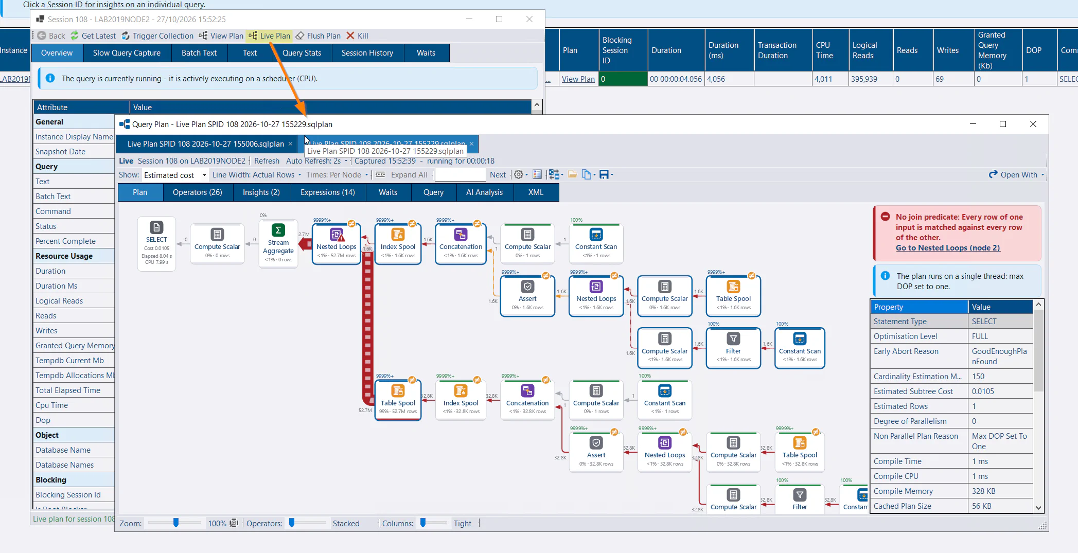Select the Assert node with 32.8K rows
This screenshot has height=553, width=1078.
pos(596,452)
